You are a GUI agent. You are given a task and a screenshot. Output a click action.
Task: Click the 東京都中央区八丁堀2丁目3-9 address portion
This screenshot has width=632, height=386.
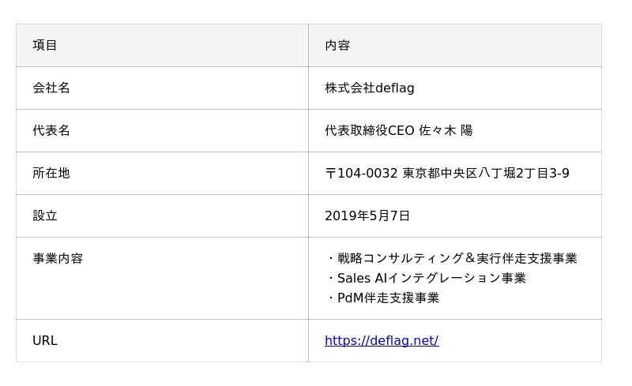(x=486, y=173)
